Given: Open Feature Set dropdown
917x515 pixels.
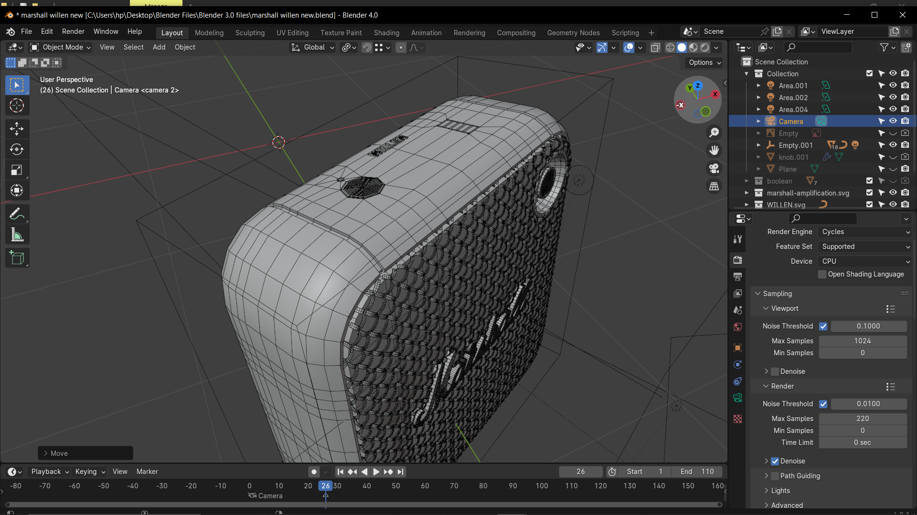Looking at the screenshot, I should [865, 247].
